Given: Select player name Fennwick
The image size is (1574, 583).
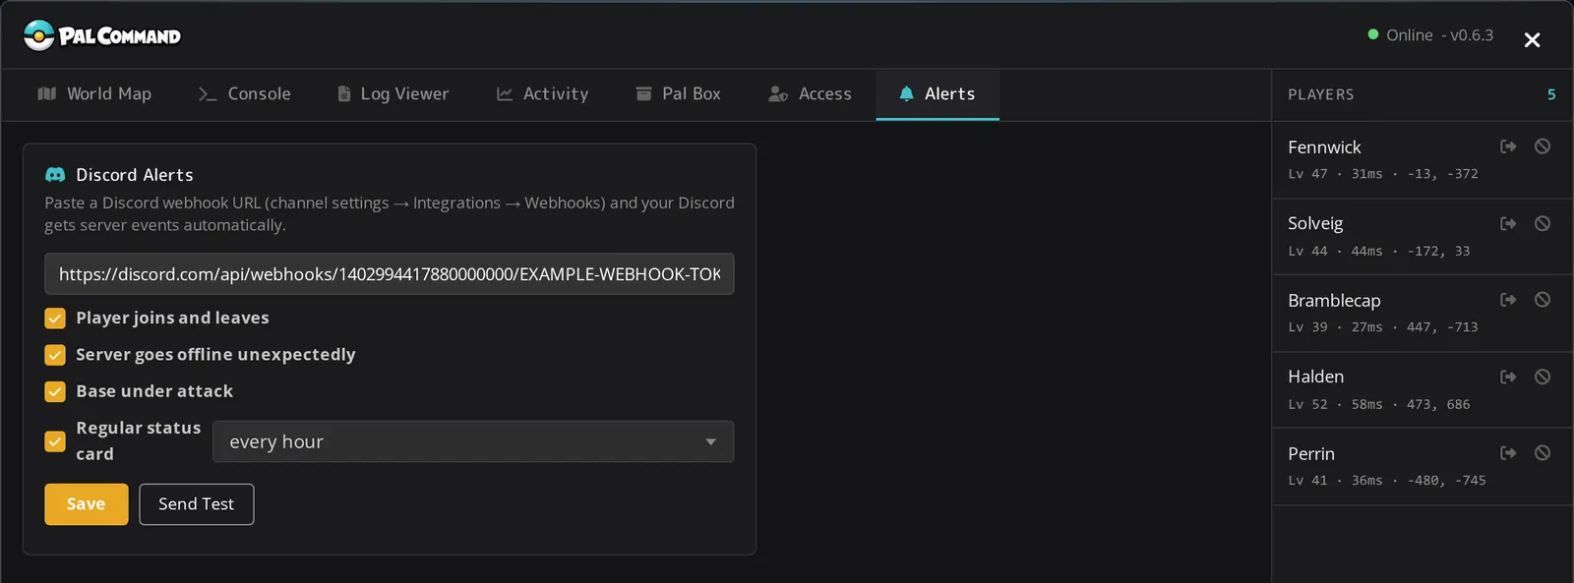Looking at the screenshot, I should point(1324,147).
